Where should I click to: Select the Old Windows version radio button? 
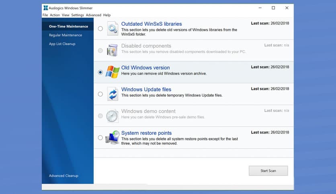[x=100, y=72]
